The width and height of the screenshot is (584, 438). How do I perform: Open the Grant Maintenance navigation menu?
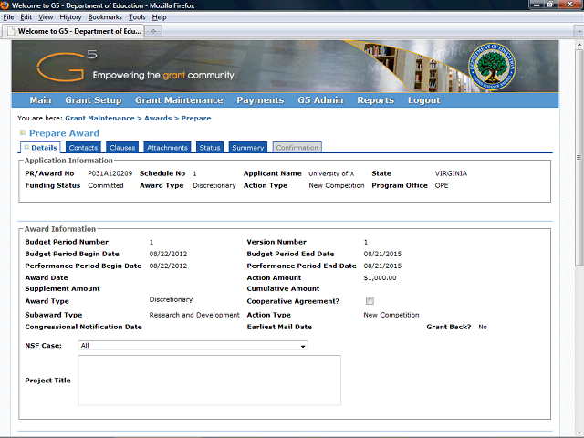pyautogui.click(x=178, y=100)
